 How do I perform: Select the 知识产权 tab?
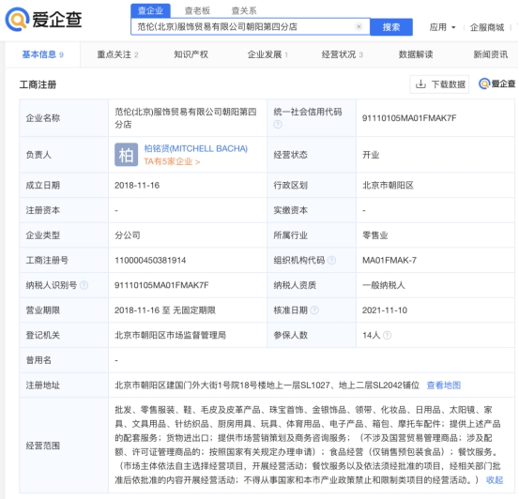(x=191, y=54)
